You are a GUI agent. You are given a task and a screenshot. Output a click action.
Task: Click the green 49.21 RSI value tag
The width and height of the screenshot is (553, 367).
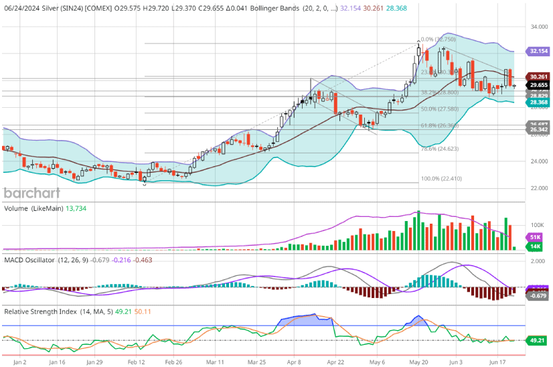coord(537,340)
